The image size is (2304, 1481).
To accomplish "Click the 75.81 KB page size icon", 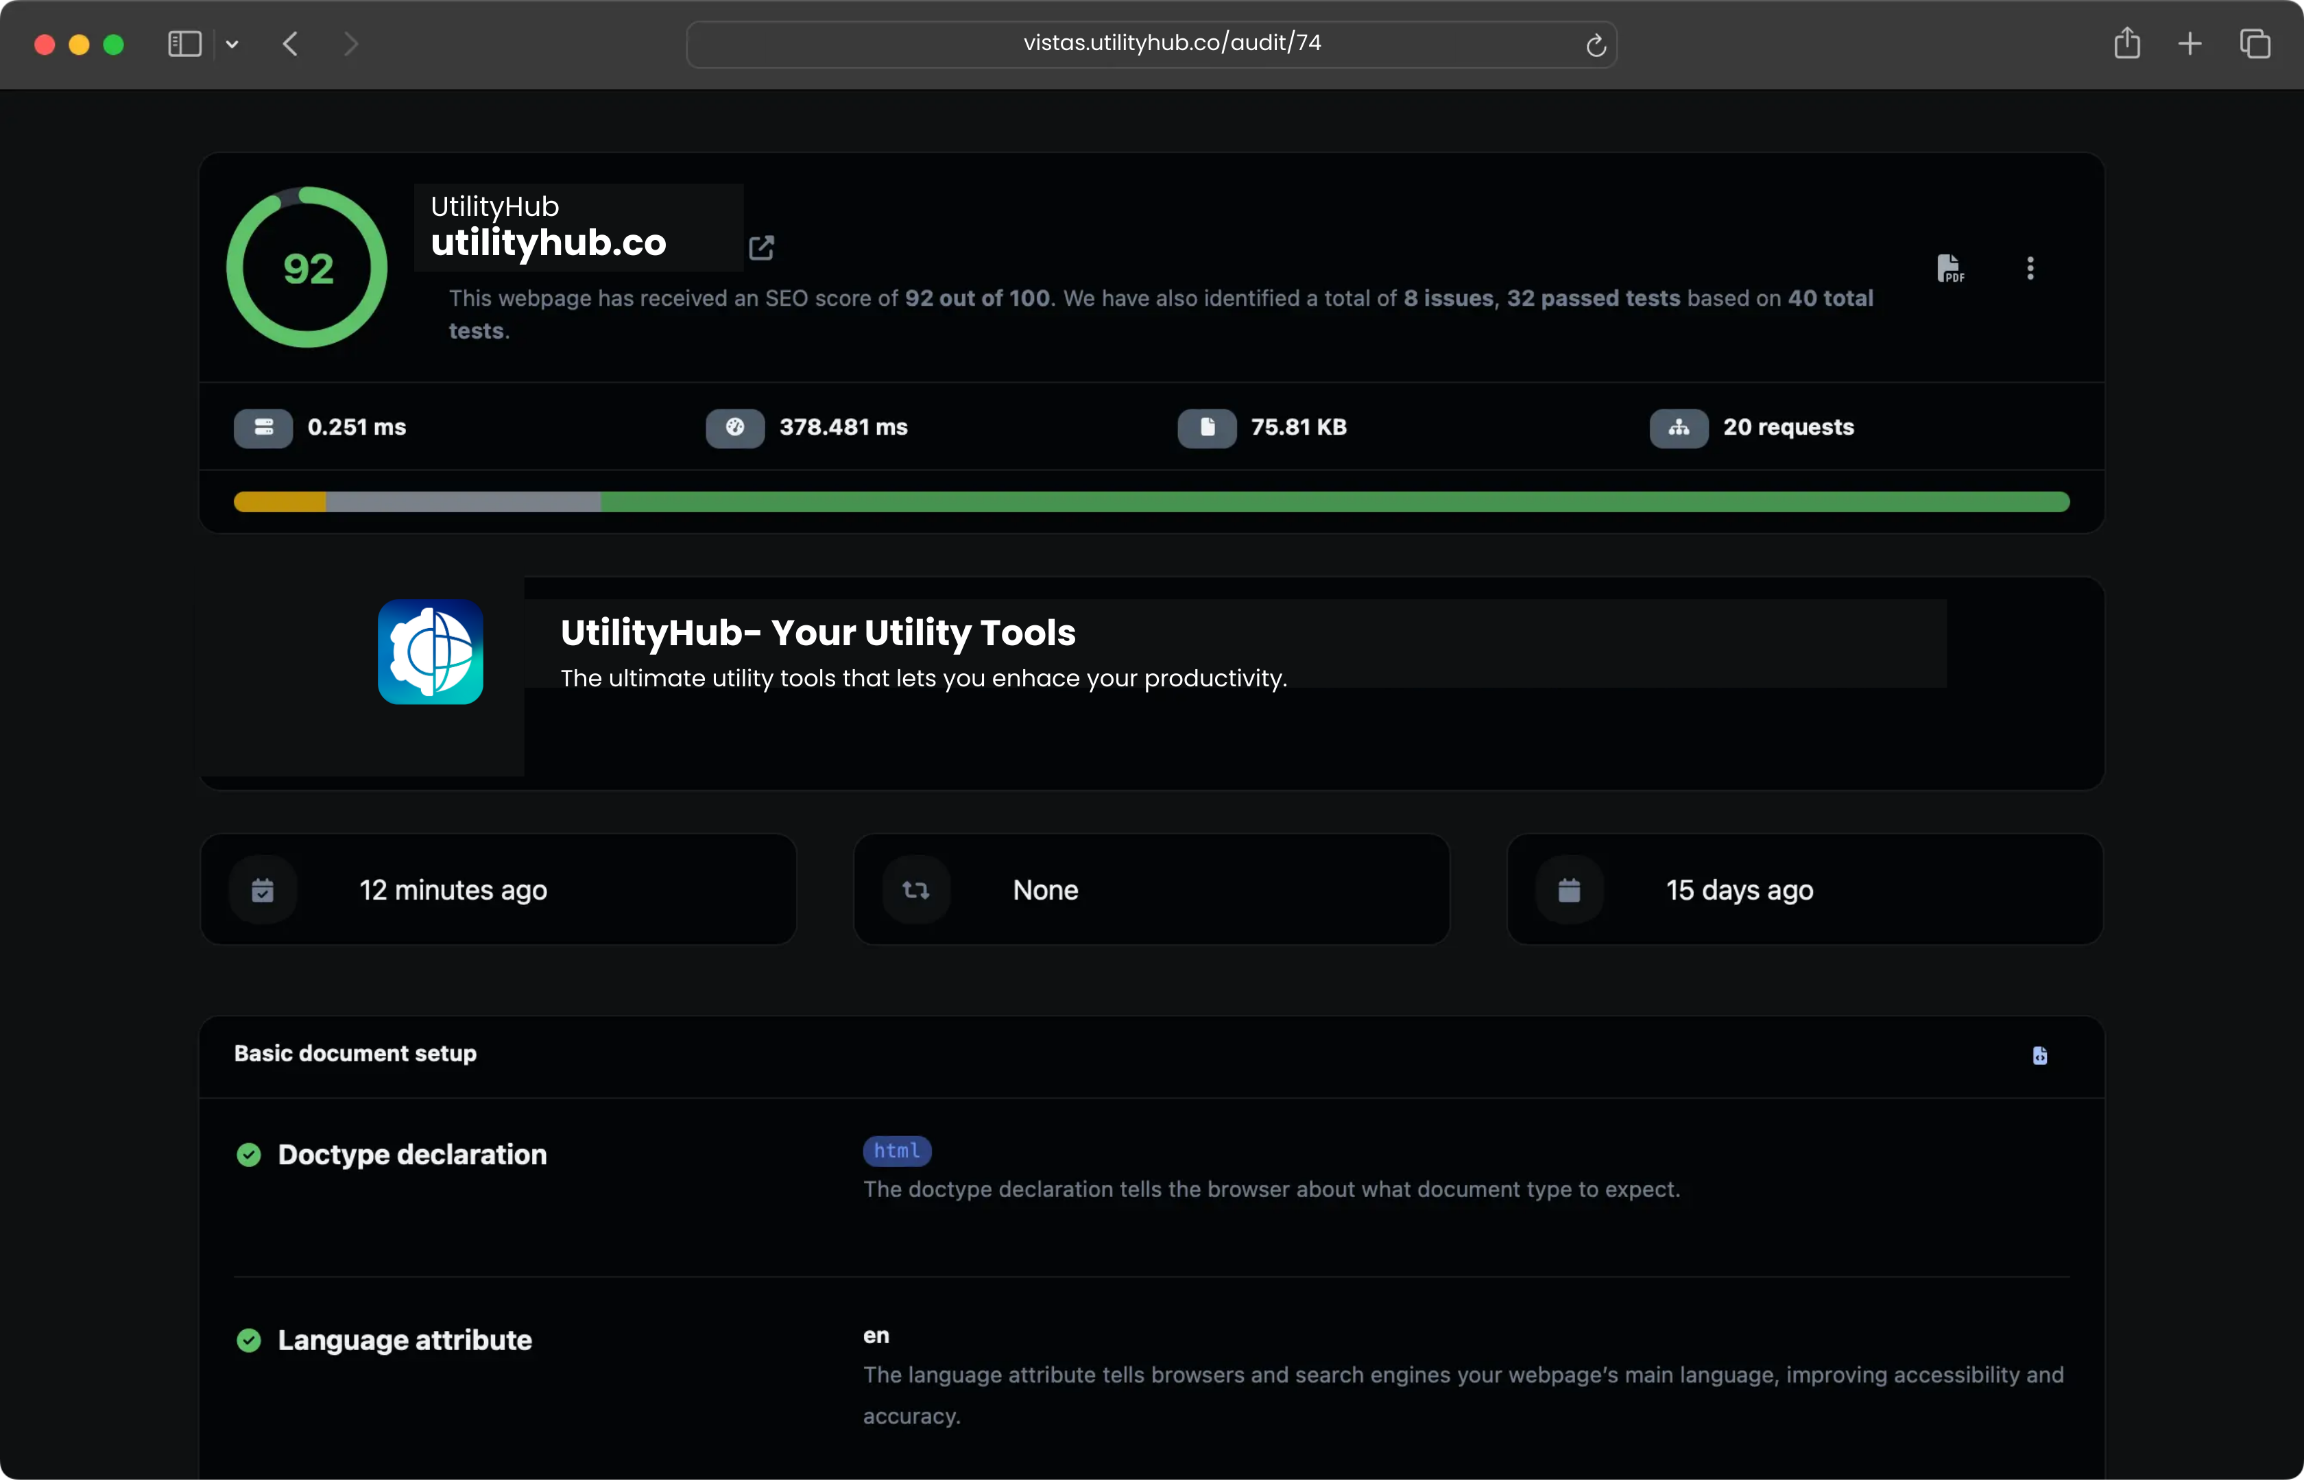I will pyautogui.click(x=1207, y=428).
